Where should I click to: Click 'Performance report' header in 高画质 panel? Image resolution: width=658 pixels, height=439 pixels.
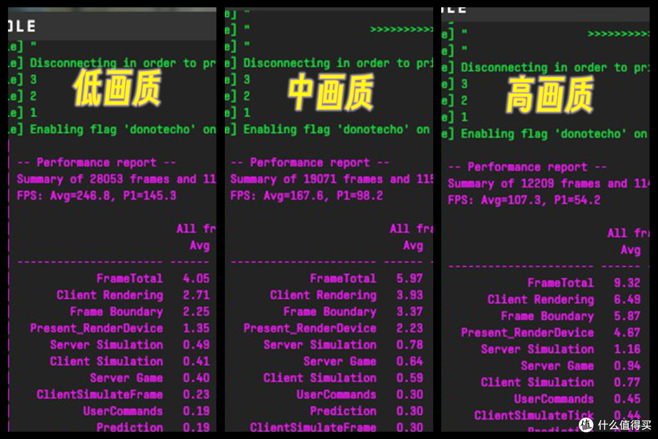(528, 167)
